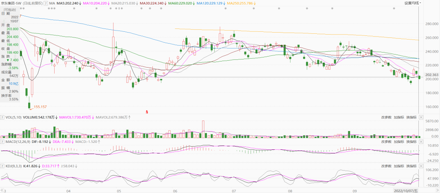
Task: Close the MACD indicator panel
Action: (x=420, y=142)
